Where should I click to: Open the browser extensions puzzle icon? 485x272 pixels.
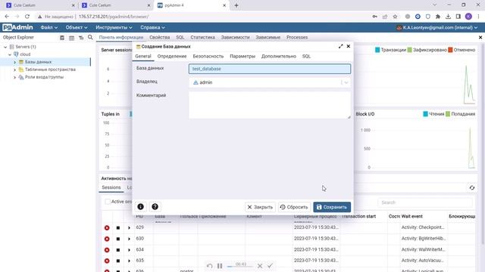tap(438, 17)
